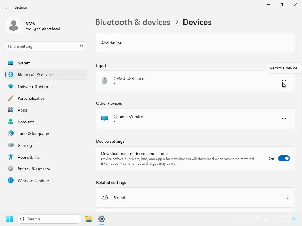Open File Explorer from the taskbar
The height and width of the screenshot is (226, 302).
[x=89, y=219]
